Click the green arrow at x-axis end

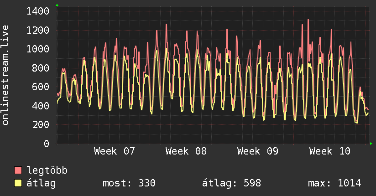(x=371, y=144)
